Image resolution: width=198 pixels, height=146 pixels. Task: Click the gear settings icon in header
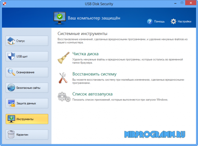(x=173, y=21)
